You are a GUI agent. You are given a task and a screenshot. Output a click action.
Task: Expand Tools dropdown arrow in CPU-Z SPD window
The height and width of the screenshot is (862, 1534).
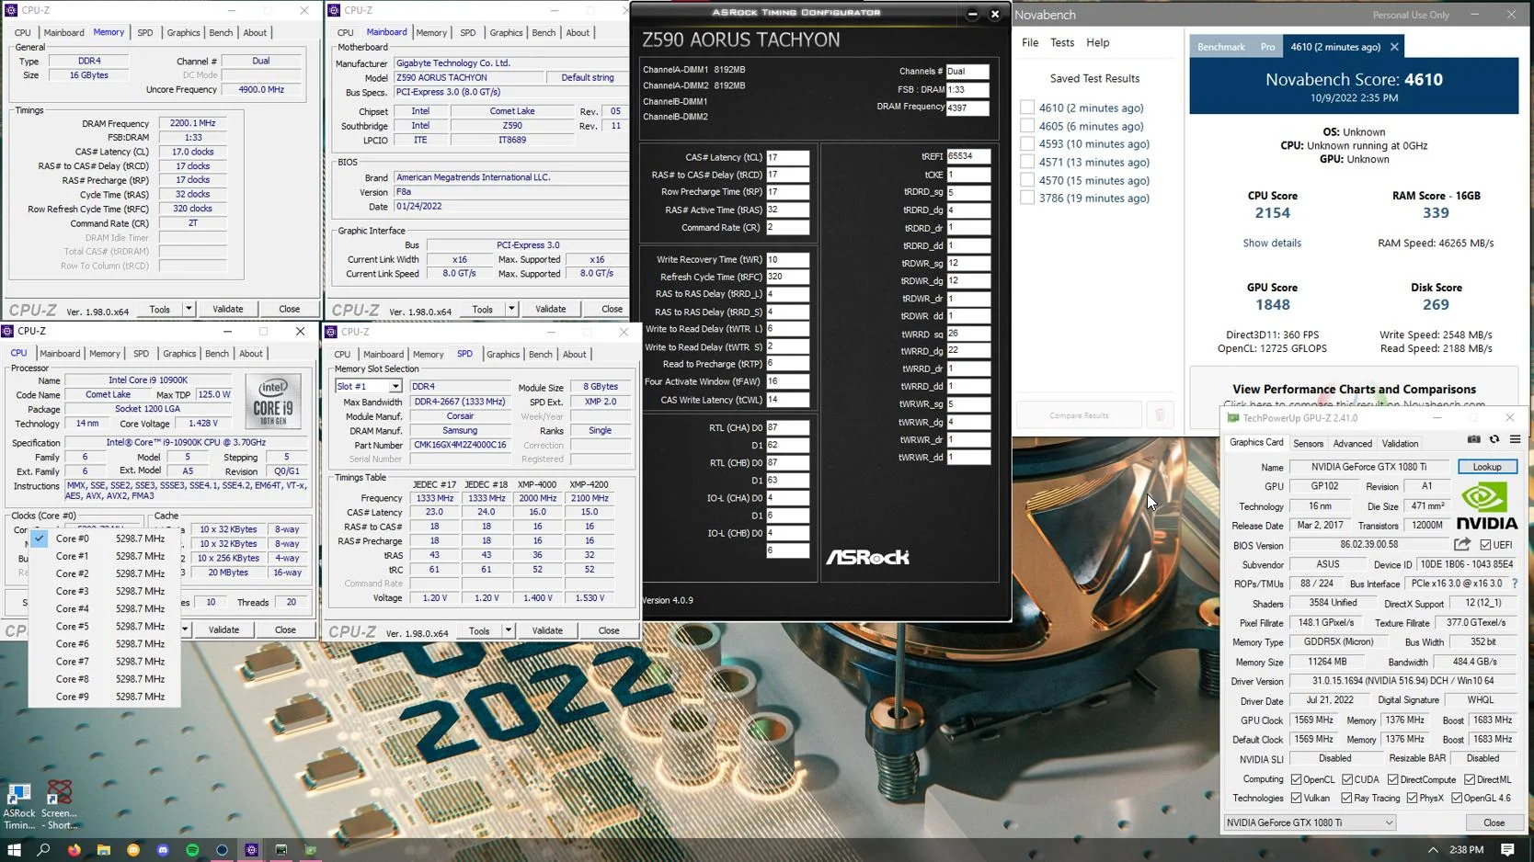[x=508, y=630]
